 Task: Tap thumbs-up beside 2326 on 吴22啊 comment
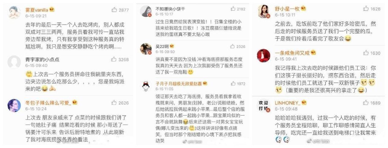tap(232, 46)
